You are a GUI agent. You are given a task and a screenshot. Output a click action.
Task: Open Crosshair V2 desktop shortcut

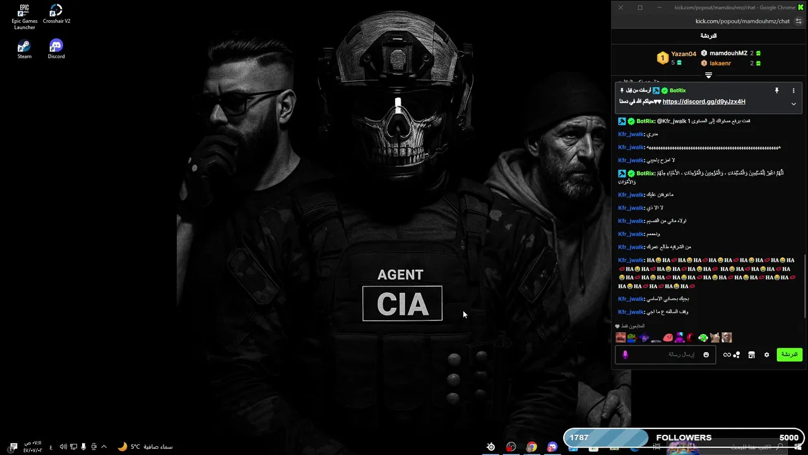56,14
